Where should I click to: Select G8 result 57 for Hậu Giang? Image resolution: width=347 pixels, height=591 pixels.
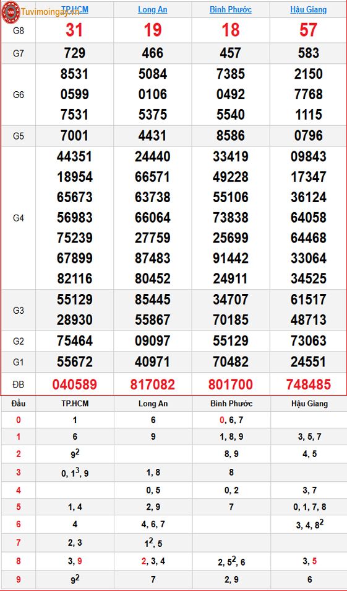coord(308,30)
